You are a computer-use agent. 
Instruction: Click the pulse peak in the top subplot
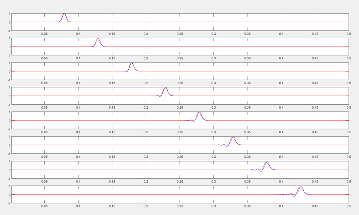(65, 14)
